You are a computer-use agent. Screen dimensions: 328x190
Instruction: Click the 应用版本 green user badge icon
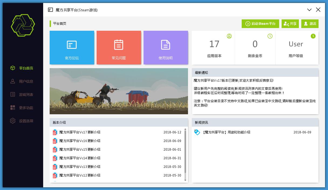[229, 36]
